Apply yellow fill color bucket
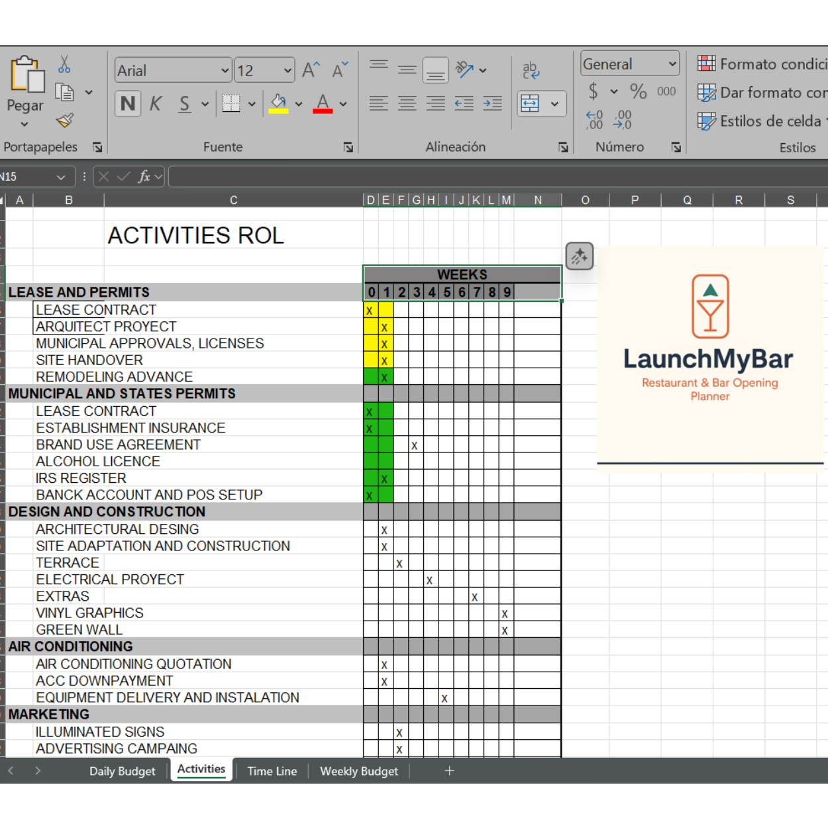828x828 pixels. point(278,104)
